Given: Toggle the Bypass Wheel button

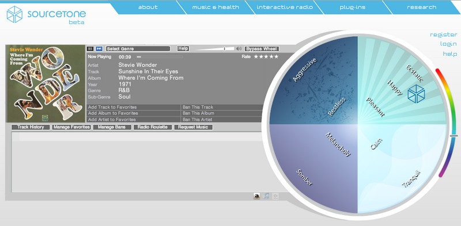Looking at the screenshot, I should (x=262, y=49).
